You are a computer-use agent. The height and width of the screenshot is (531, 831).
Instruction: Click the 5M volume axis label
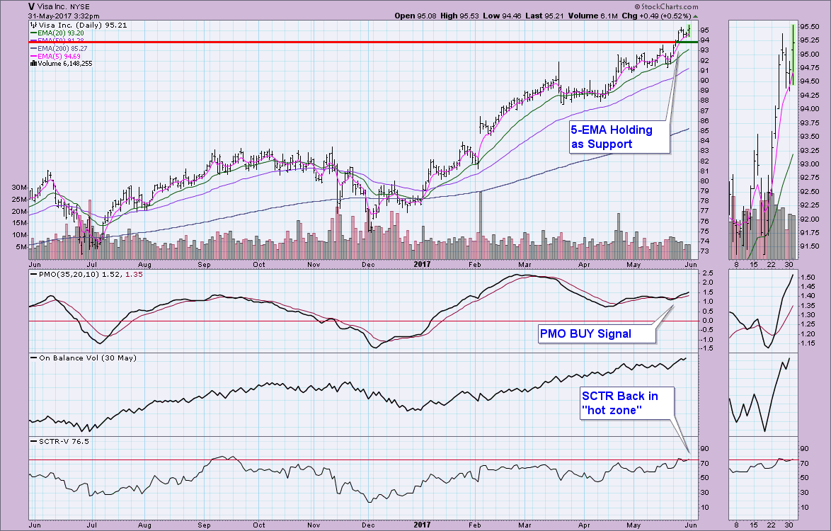[22, 247]
